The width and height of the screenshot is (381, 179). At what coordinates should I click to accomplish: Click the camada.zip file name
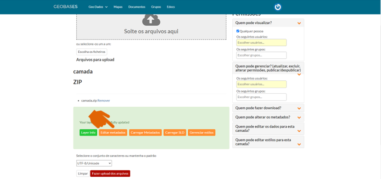[89, 101]
